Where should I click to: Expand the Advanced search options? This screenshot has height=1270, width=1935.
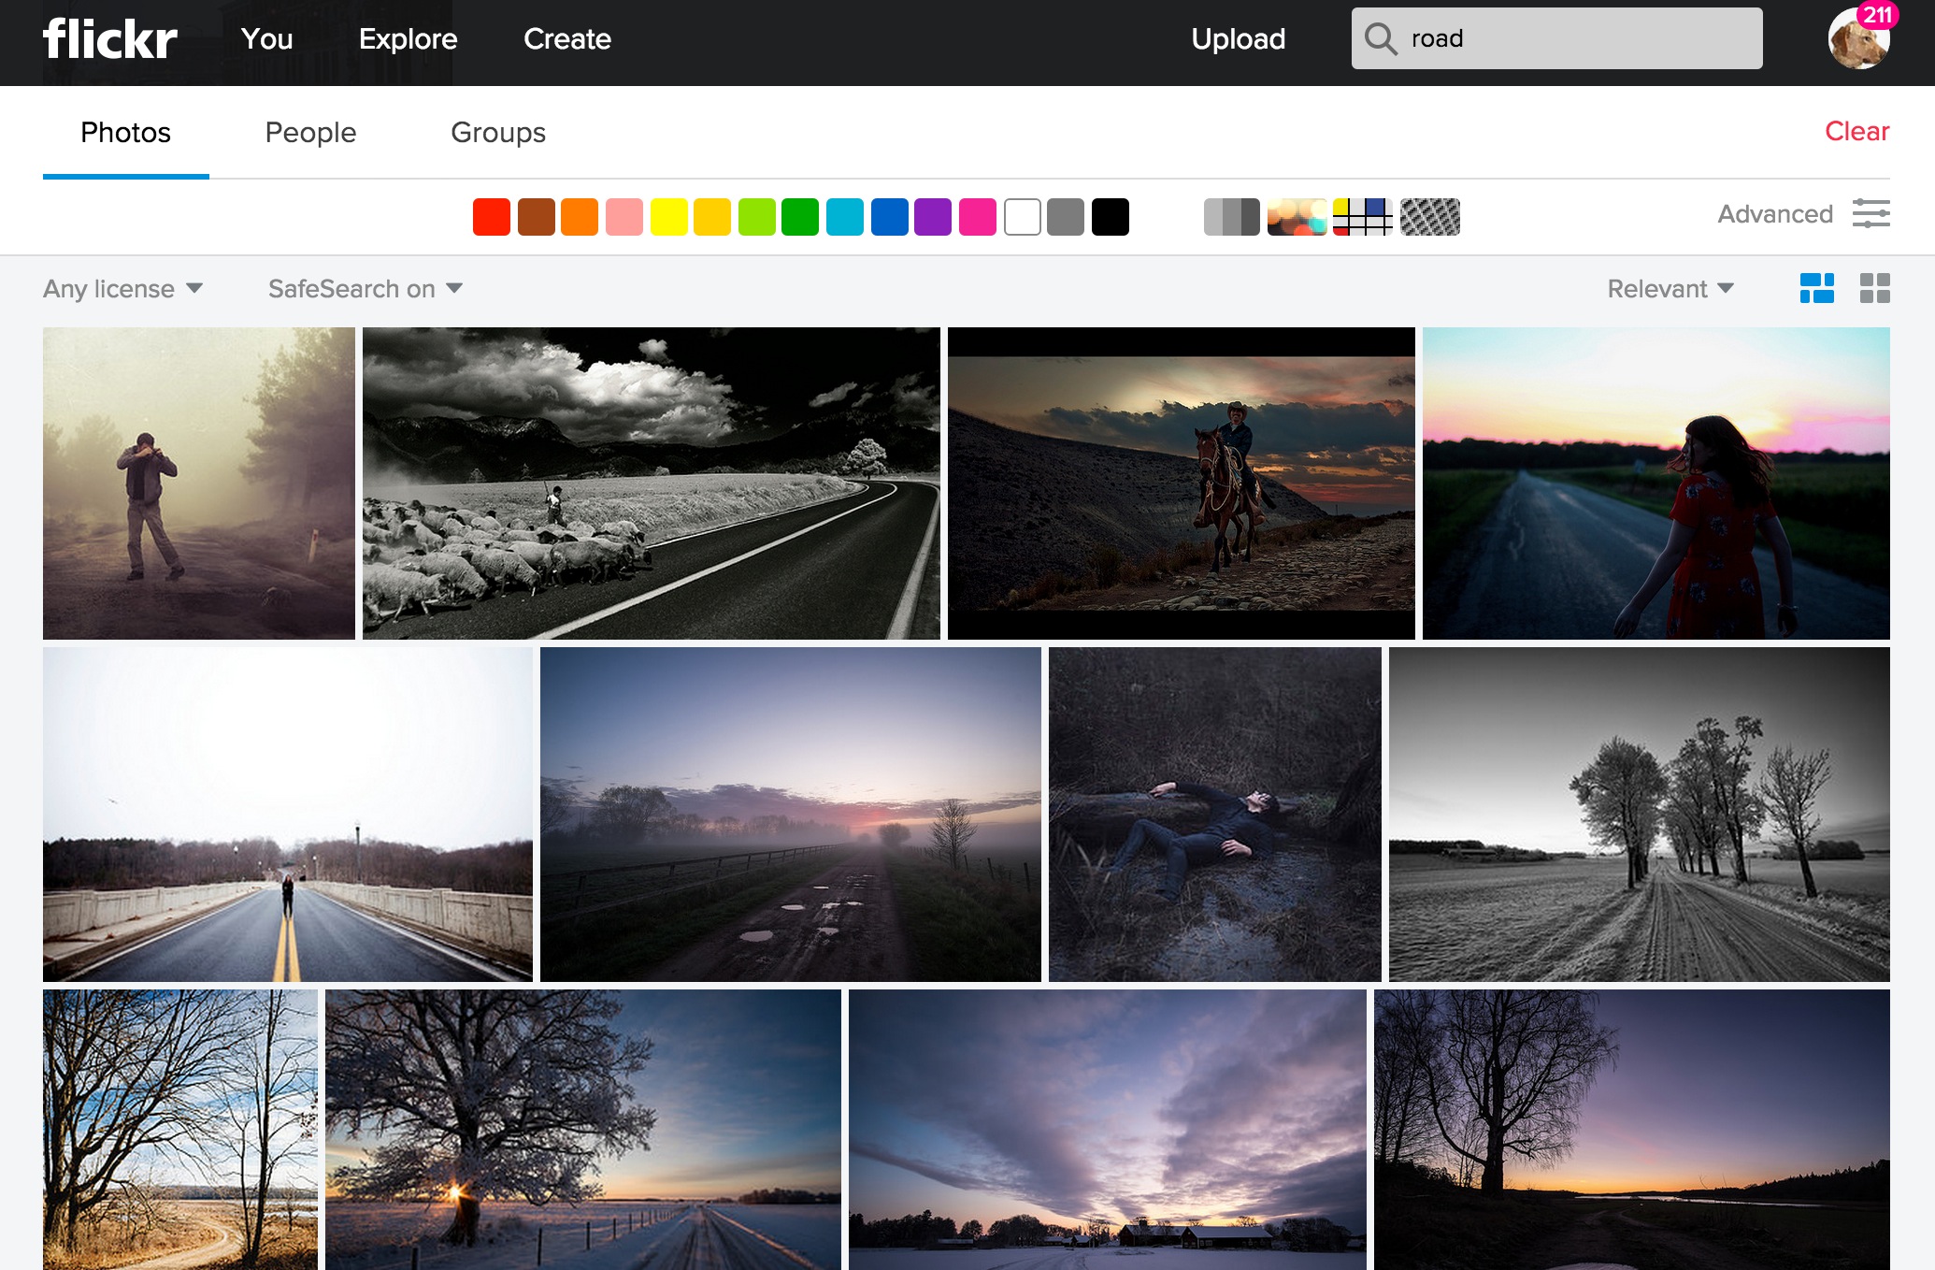pos(1773,213)
